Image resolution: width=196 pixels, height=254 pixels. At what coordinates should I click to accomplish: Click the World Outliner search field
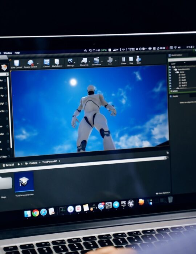182,60
